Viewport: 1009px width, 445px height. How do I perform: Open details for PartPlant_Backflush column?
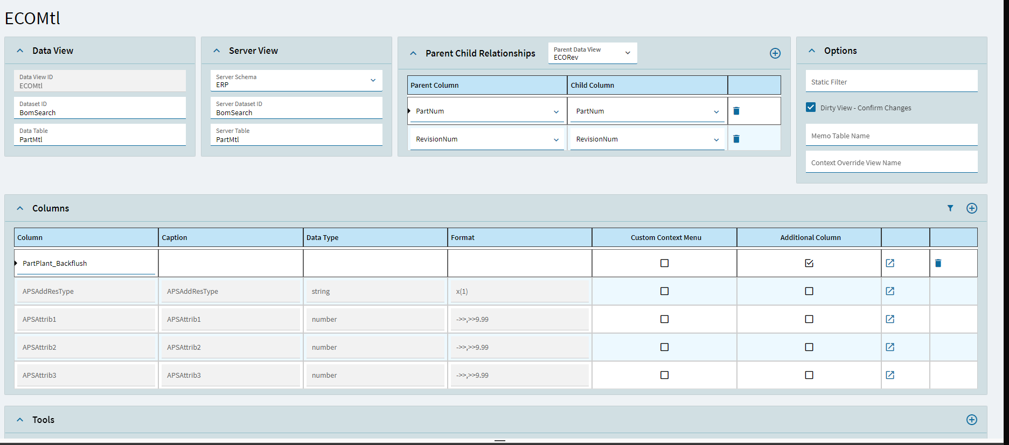coord(890,263)
